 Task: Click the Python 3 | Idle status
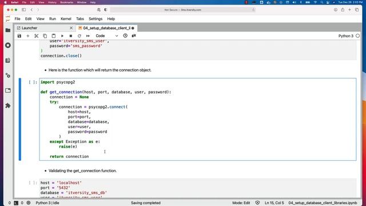tap(47, 203)
